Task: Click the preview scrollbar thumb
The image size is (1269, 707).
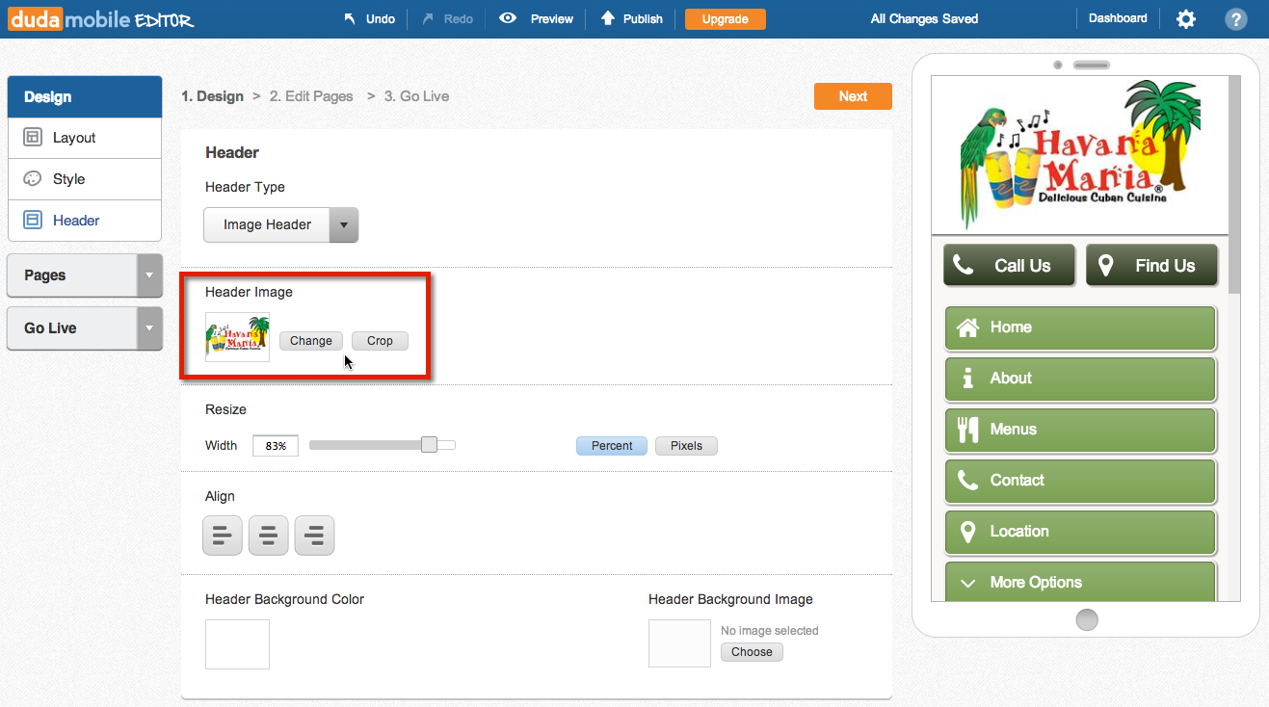Action: (x=1234, y=183)
